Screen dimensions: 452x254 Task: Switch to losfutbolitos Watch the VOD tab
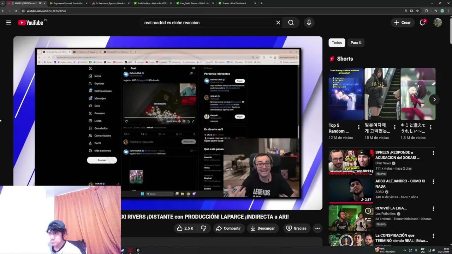click(x=152, y=3)
